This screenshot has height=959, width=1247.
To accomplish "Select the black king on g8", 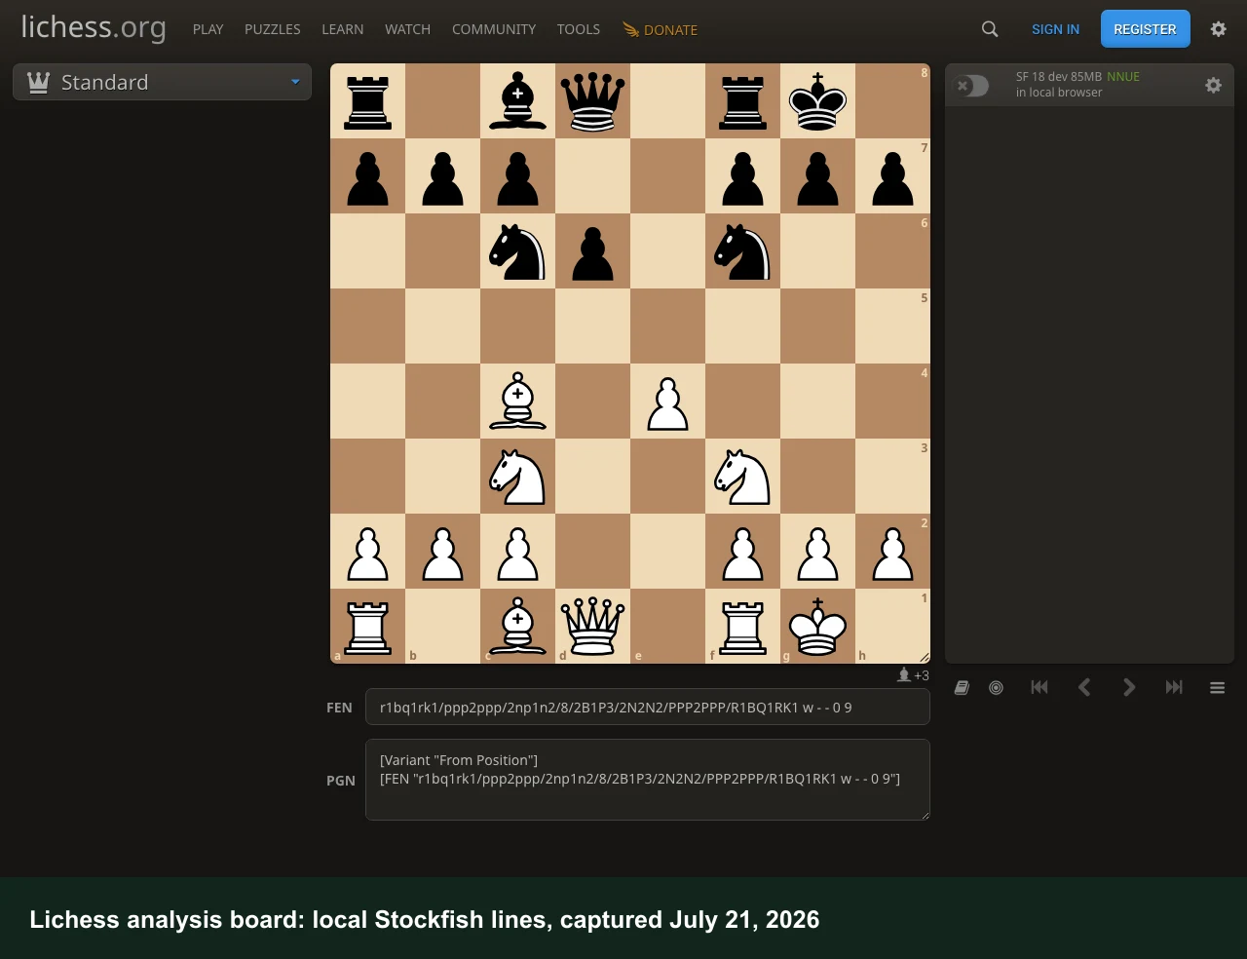I will point(817,101).
